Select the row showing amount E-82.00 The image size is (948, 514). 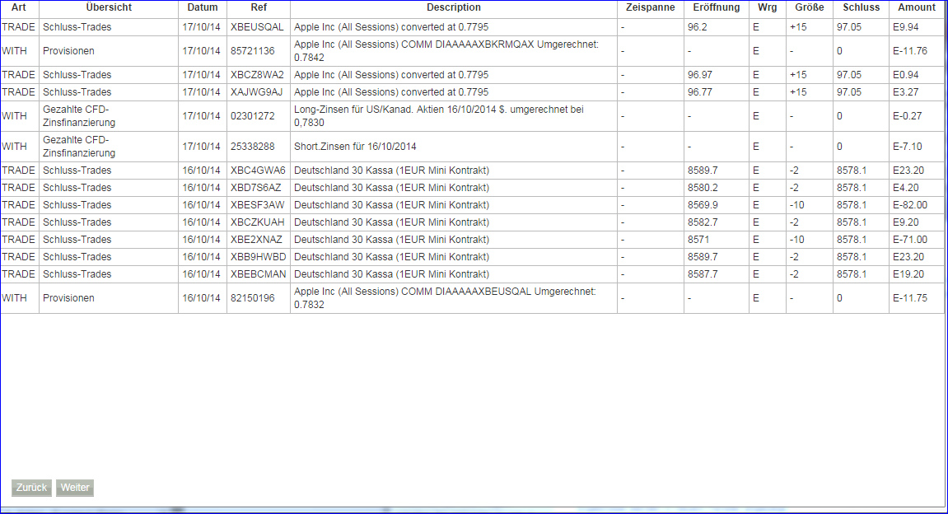(x=916, y=204)
